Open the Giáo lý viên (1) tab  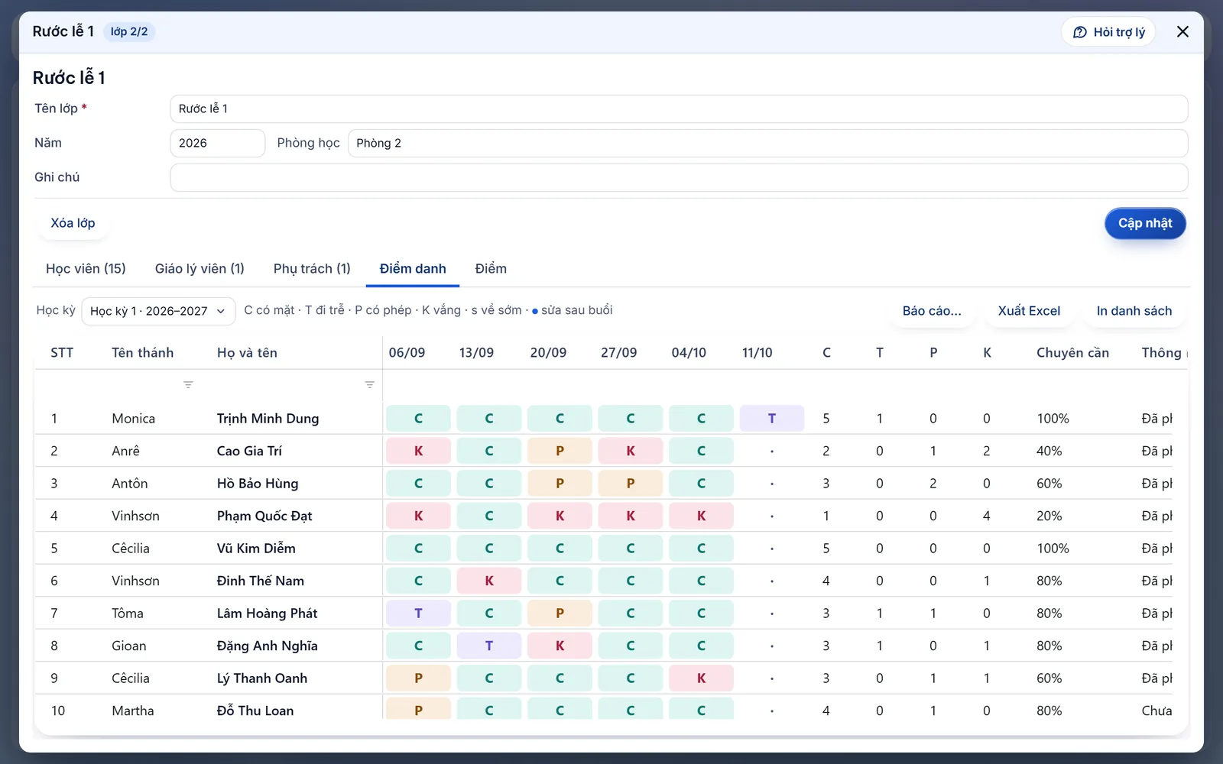pos(200,269)
